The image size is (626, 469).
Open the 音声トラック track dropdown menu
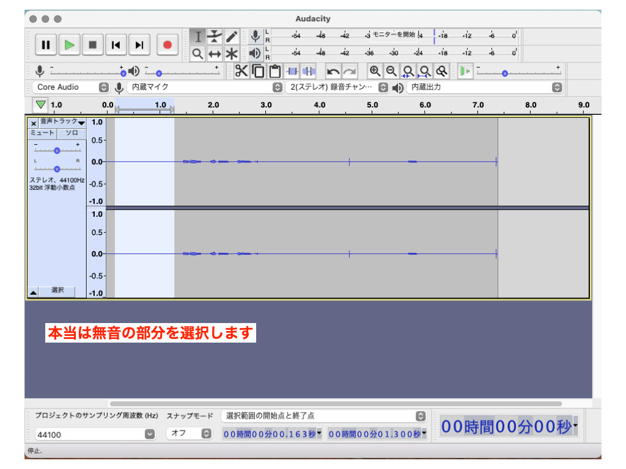(x=62, y=122)
